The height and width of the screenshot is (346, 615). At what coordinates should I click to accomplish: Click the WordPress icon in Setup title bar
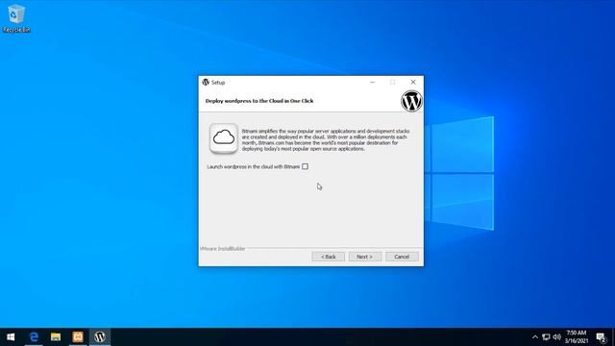(206, 82)
